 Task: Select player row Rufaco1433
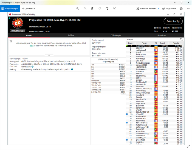point(154,54)
